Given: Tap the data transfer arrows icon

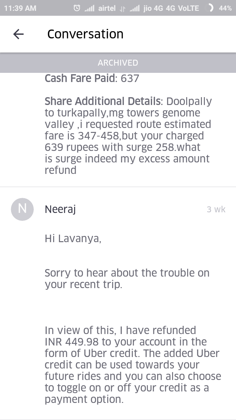Looking at the screenshot, I should (123, 9).
